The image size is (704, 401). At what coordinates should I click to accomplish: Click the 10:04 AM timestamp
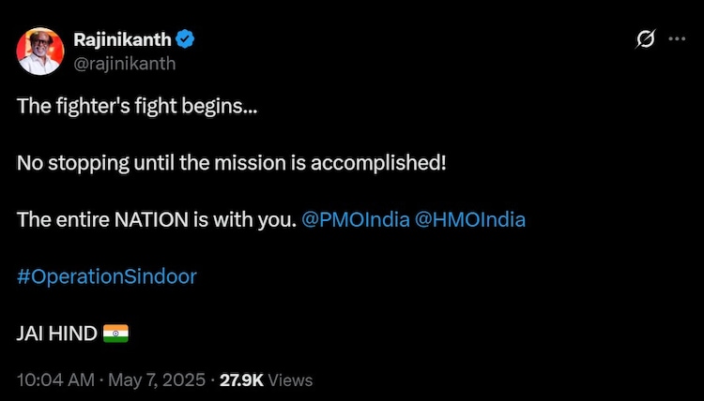point(56,380)
